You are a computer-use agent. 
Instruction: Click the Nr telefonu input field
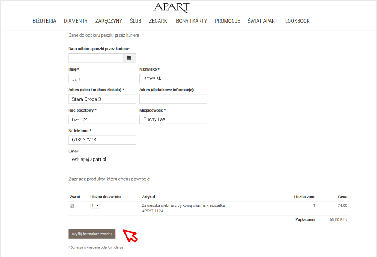pos(102,140)
